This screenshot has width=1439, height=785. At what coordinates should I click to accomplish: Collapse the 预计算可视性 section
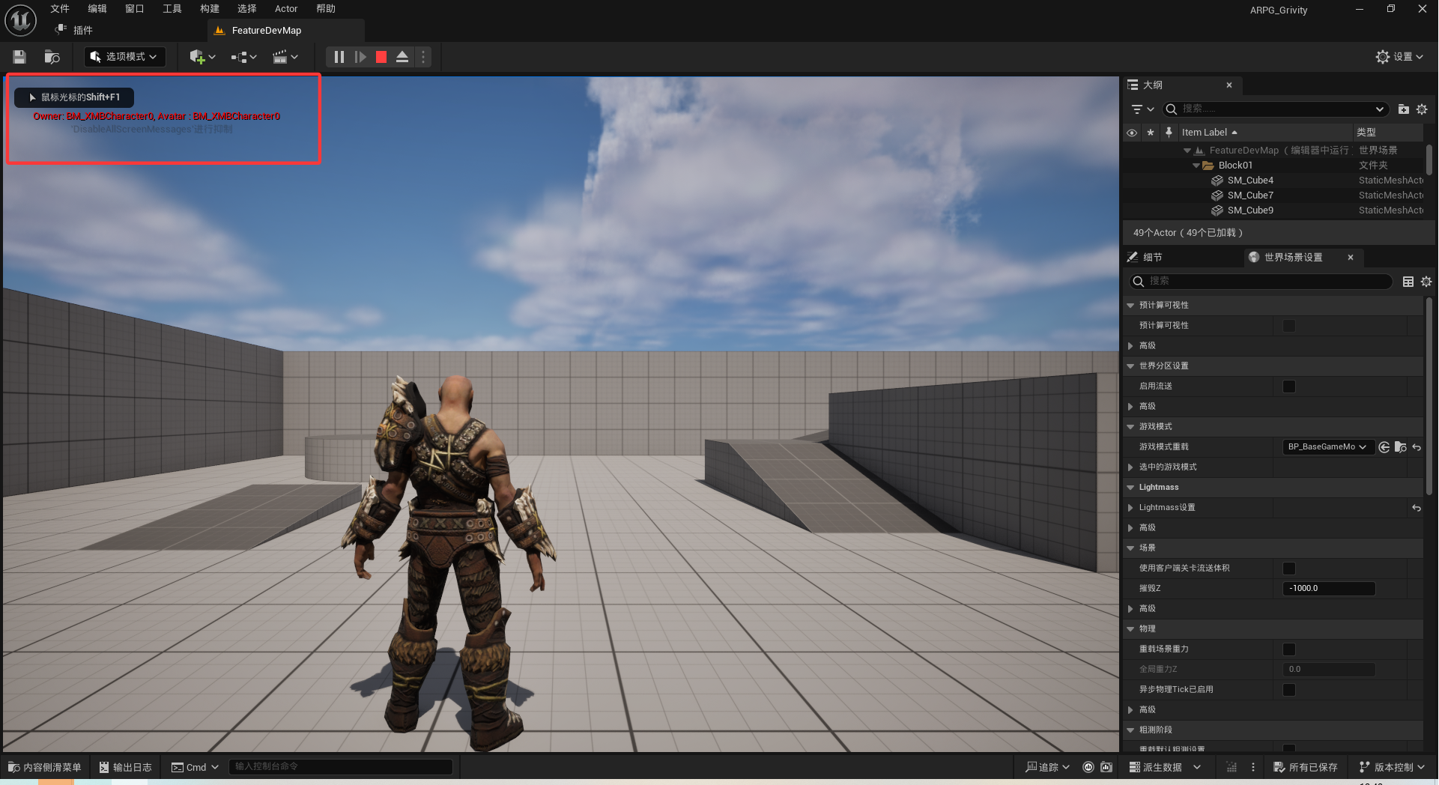(x=1130, y=306)
